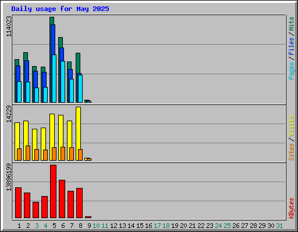Click day 20 on the x-axis
Viewport: 298px width, 232px height.
click(183, 226)
